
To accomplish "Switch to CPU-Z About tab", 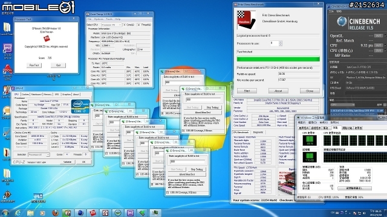I will click(x=76, y=95).
